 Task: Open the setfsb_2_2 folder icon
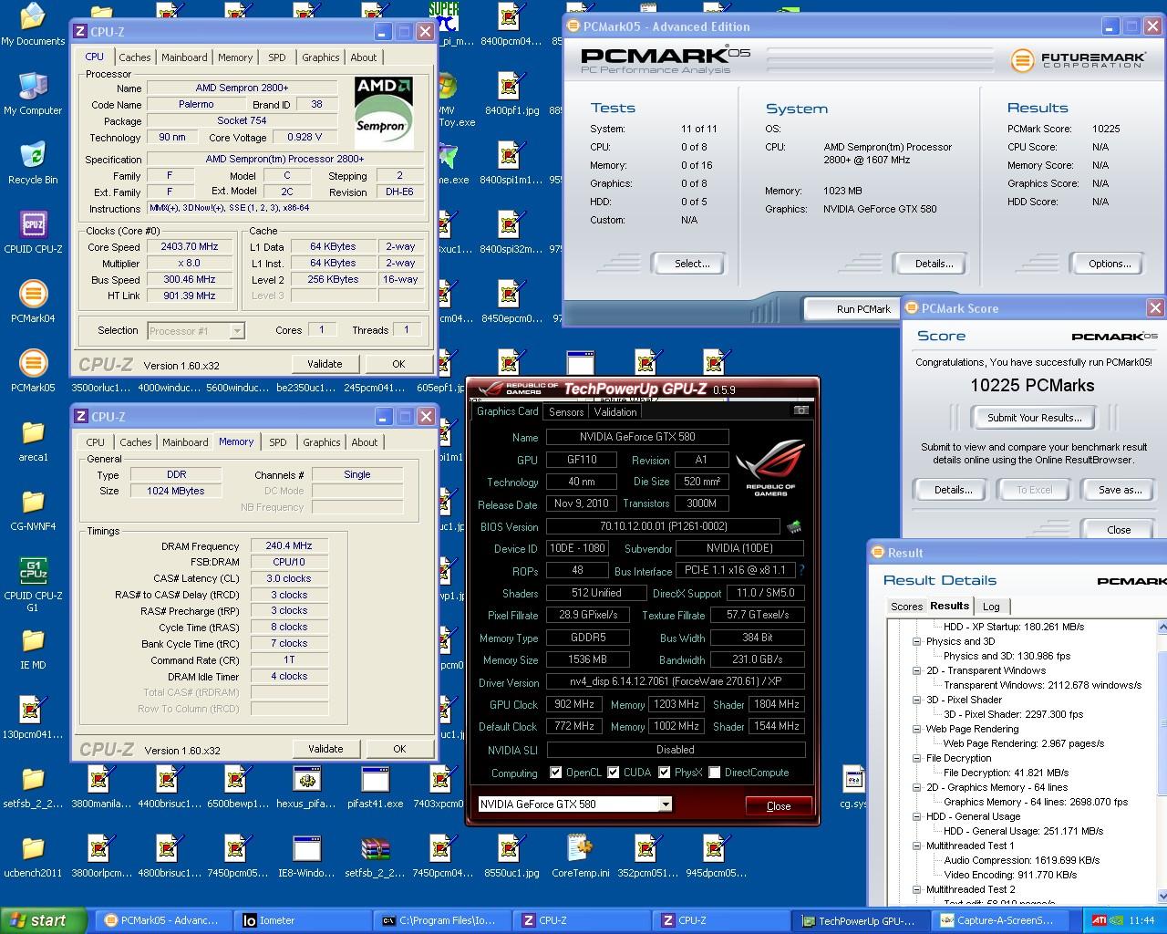pos(33,785)
